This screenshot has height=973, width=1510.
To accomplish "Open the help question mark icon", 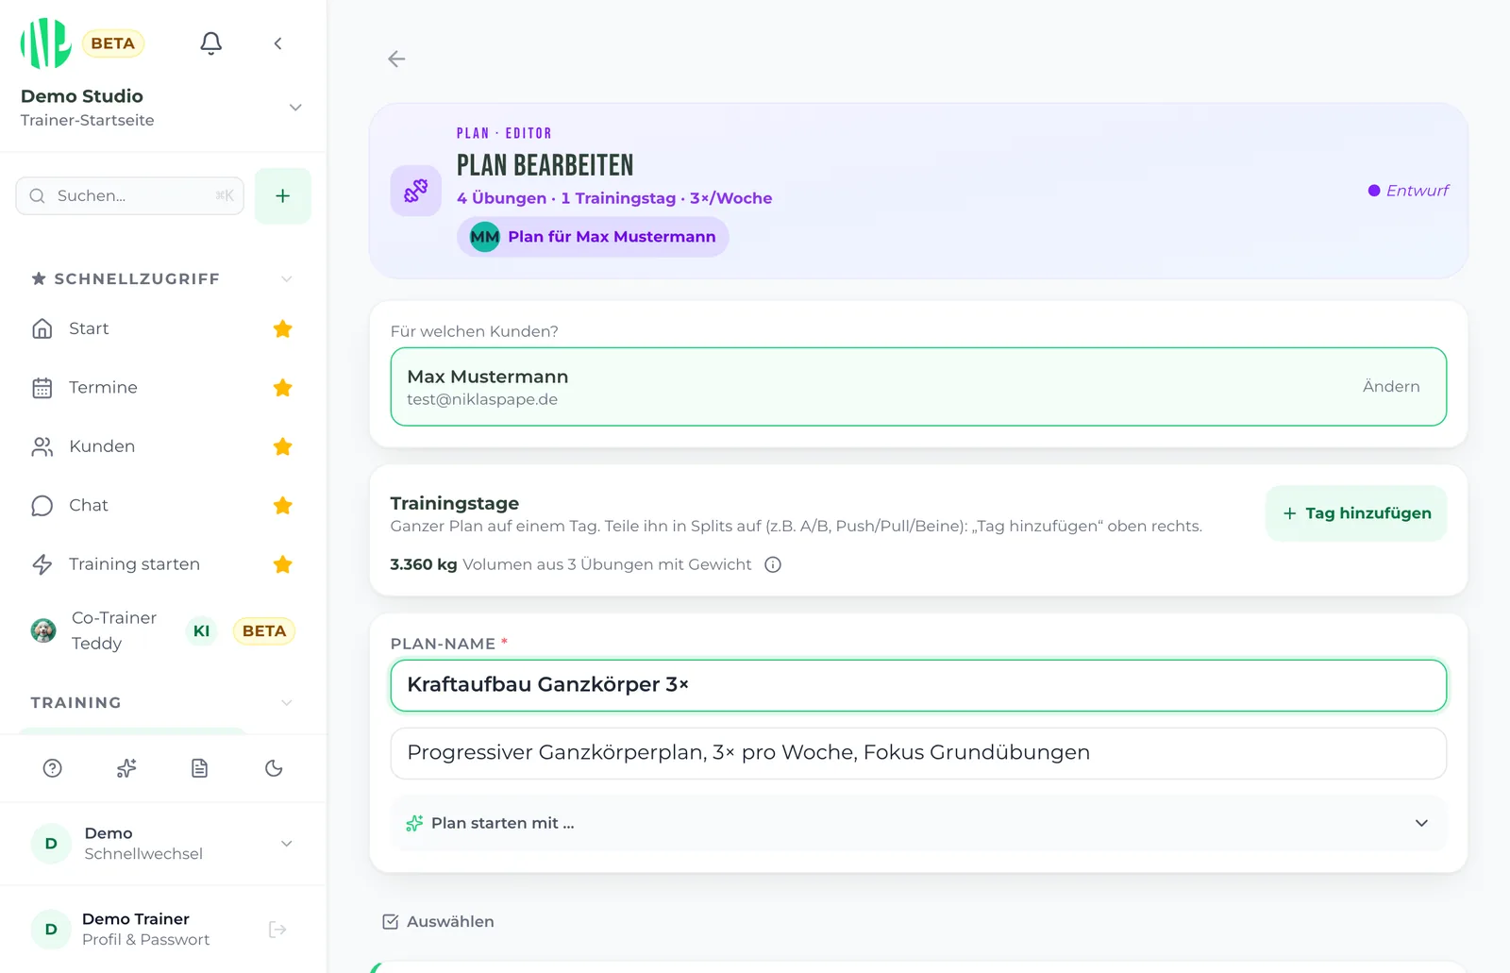I will tap(53, 768).
